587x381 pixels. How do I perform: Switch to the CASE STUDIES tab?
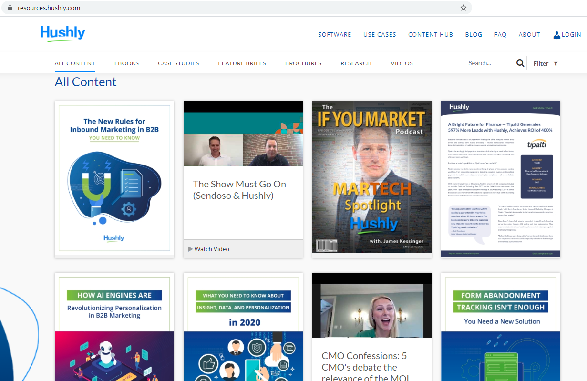[x=178, y=63]
